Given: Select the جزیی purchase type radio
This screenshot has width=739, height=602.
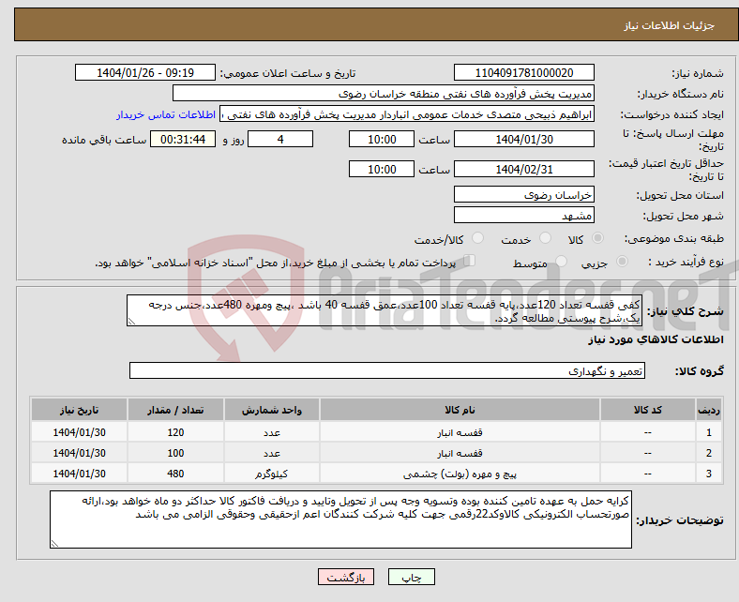Looking at the screenshot, I should [x=622, y=262].
